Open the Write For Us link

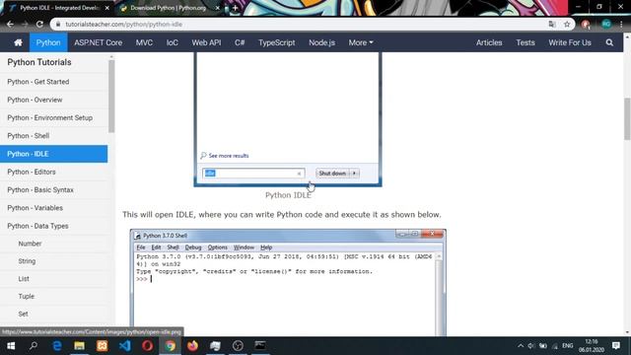point(570,42)
